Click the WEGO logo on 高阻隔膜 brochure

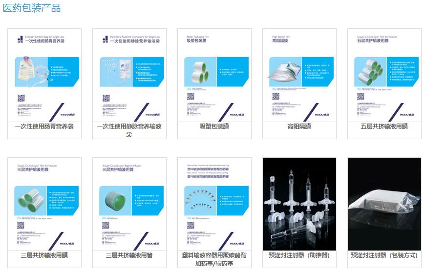coord(322,115)
